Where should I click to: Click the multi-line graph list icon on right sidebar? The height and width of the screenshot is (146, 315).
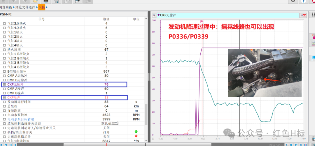coord(313,44)
